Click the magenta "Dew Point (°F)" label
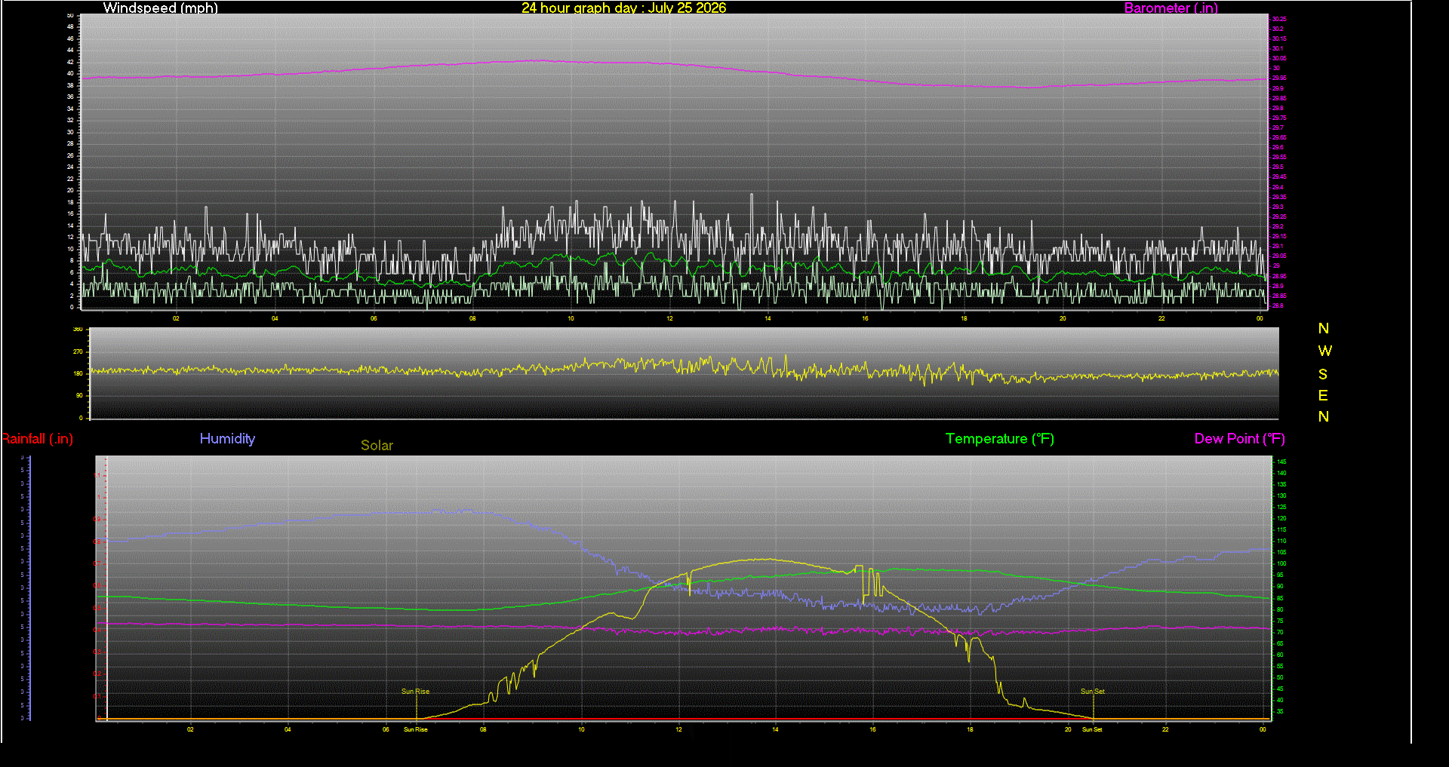This screenshot has height=767, width=1449. coord(1239,438)
